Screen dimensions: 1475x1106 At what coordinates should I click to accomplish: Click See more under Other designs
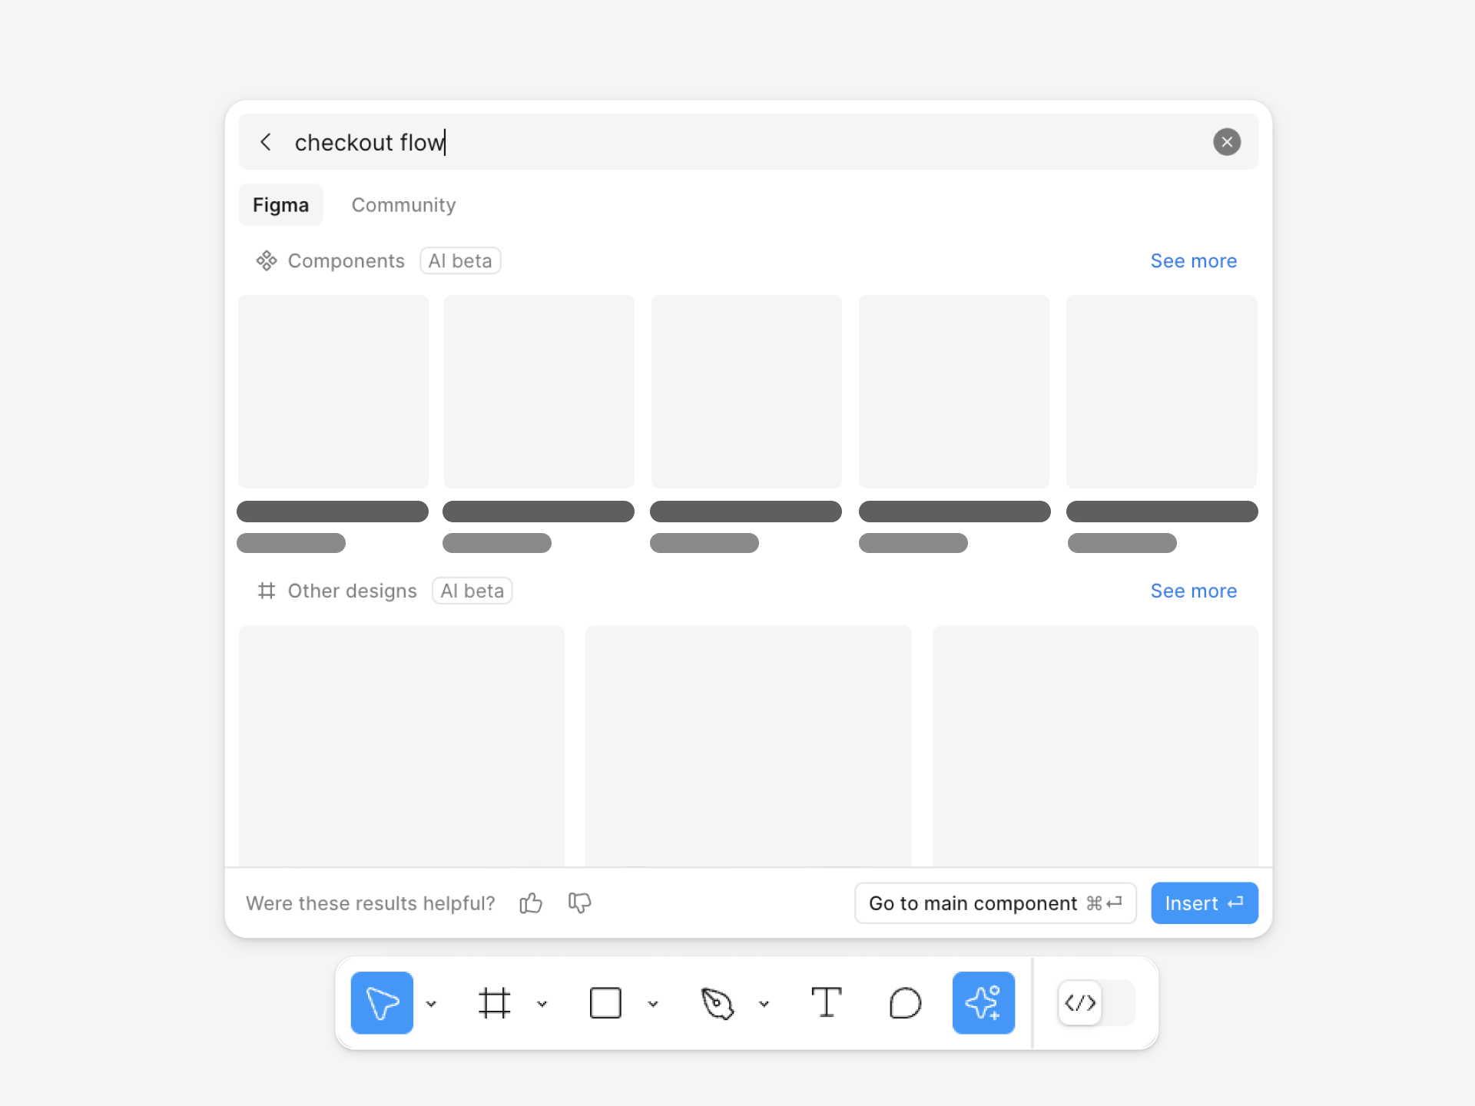(1194, 591)
